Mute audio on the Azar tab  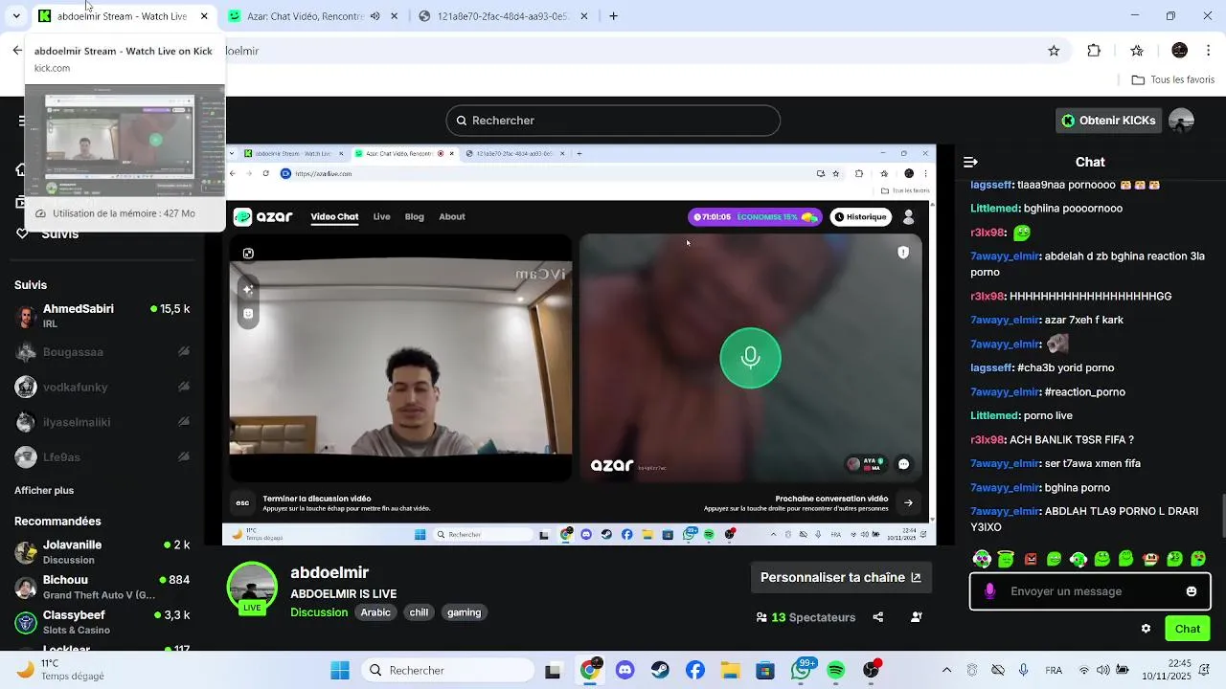pyautogui.click(x=375, y=16)
